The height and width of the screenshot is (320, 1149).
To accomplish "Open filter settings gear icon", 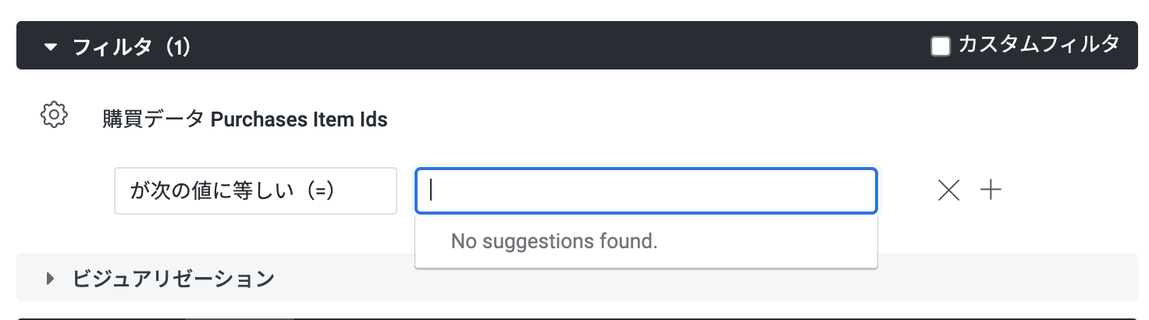I will click(x=54, y=116).
